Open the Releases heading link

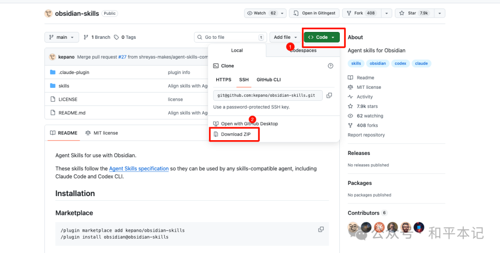pyautogui.click(x=359, y=153)
